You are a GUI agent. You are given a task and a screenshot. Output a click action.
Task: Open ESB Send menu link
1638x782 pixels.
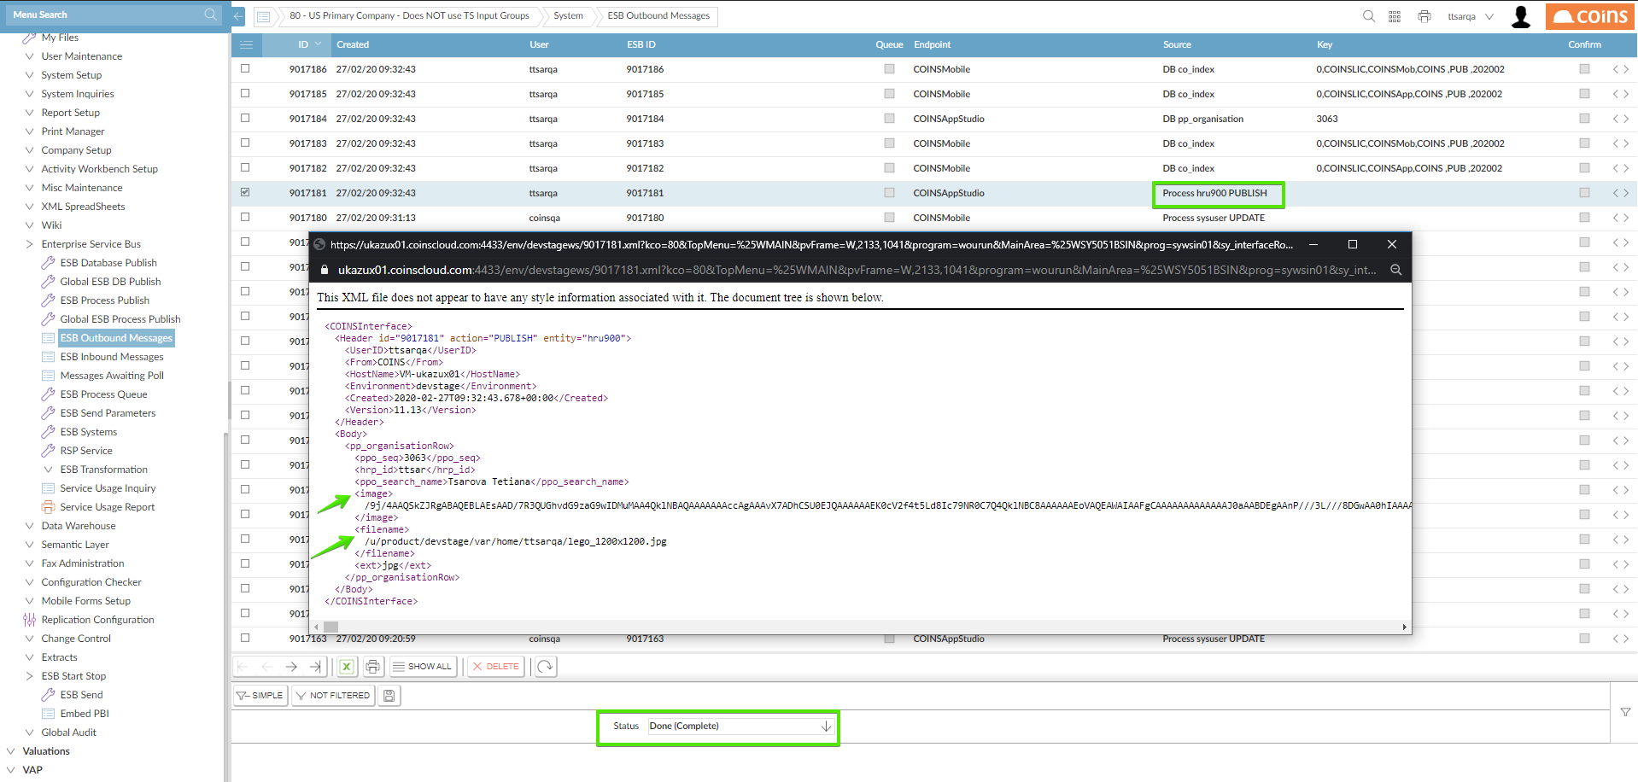(x=81, y=695)
